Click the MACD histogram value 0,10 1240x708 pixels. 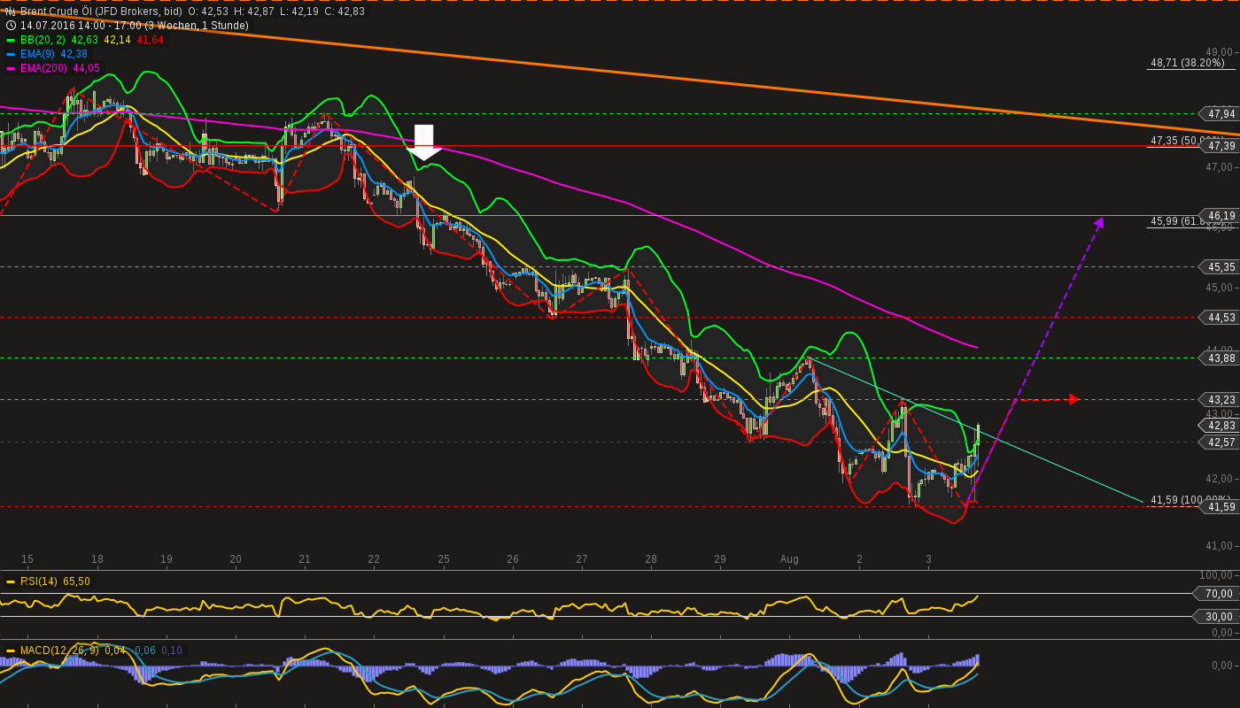(172, 650)
